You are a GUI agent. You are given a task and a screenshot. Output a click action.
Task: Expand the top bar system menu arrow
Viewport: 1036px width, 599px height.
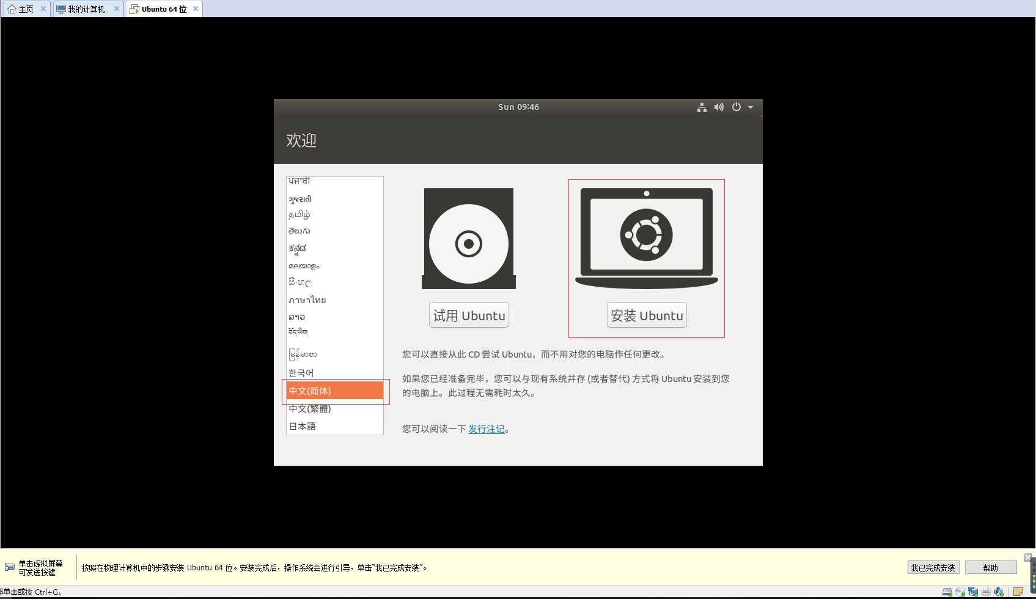751,107
